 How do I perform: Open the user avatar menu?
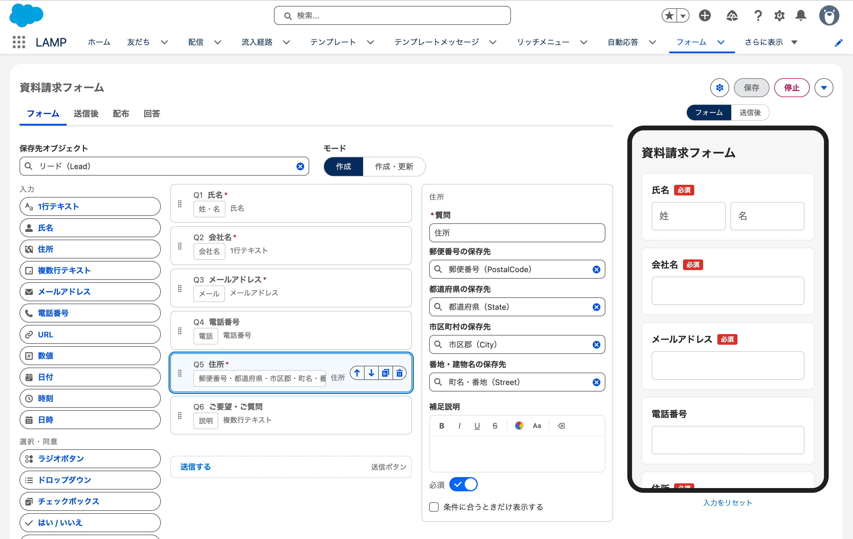point(829,16)
